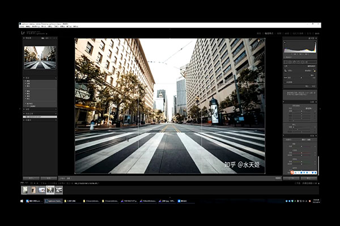Clear history with the History panel X icon

[56, 114]
